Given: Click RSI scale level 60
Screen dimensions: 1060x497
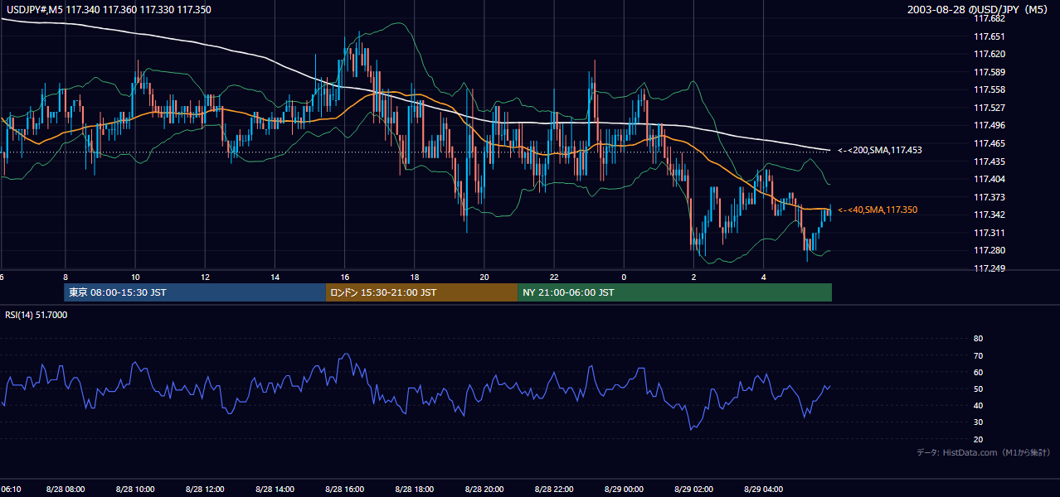Looking at the screenshot, I should click(978, 372).
